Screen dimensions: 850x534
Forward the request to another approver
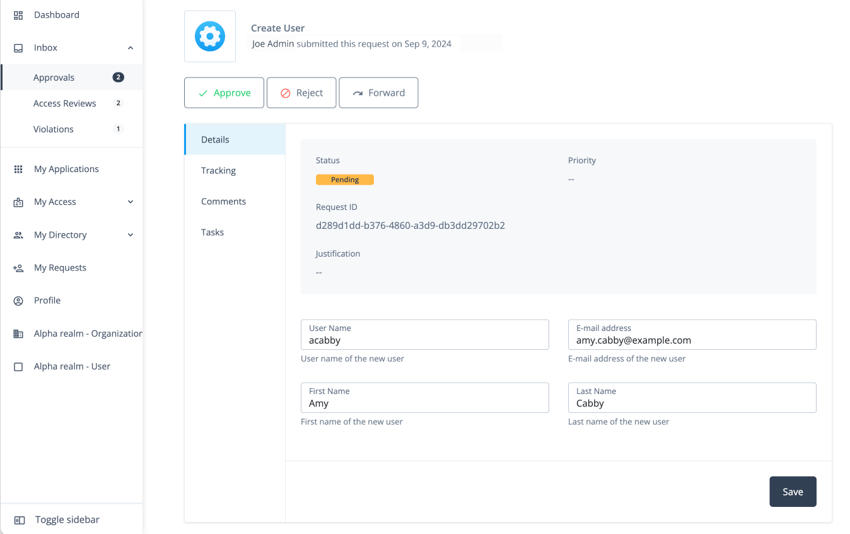pyautogui.click(x=378, y=93)
